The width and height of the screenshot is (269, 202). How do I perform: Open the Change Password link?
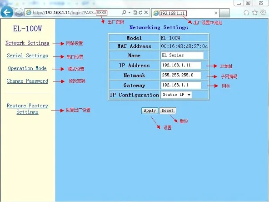(x=27, y=81)
